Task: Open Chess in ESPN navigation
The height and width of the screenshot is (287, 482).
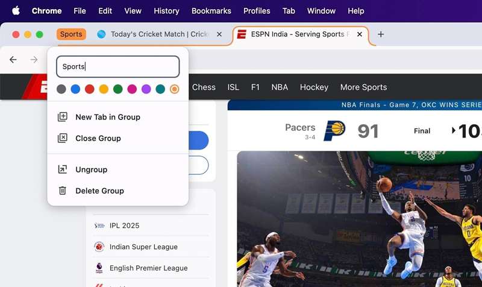Action: 204,87
